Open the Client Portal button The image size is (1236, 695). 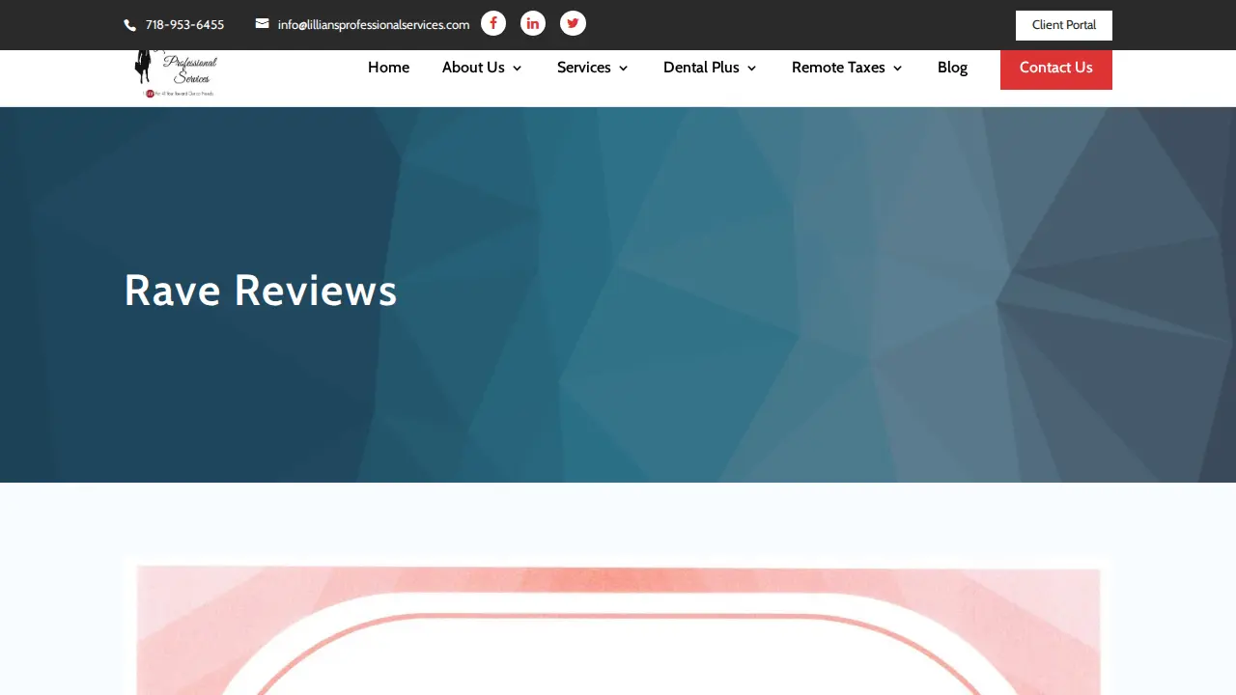(1064, 25)
